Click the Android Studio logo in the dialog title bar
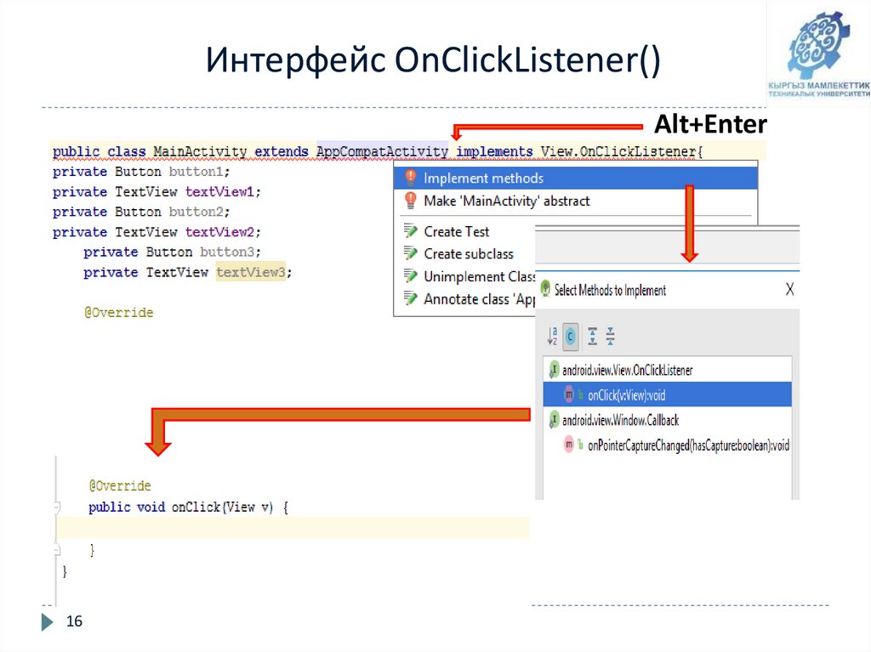The height and width of the screenshot is (652, 871). [545, 290]
